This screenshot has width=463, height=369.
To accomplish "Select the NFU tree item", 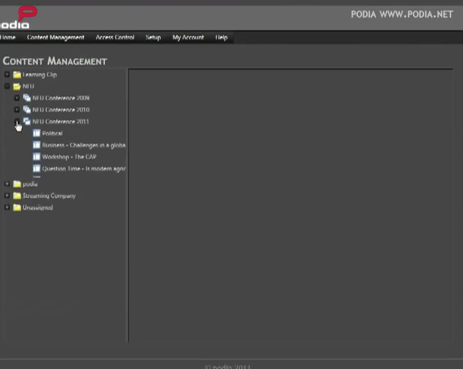I will pos(28,86).
